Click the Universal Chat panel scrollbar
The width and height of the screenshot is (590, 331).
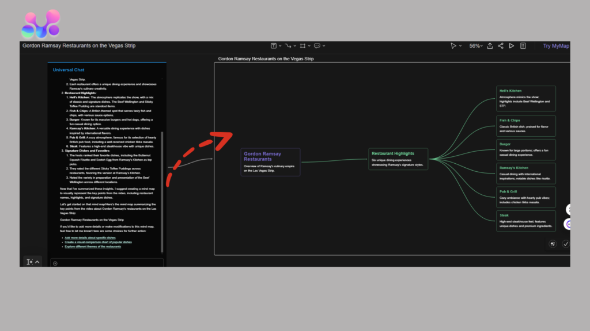point(162,192)
